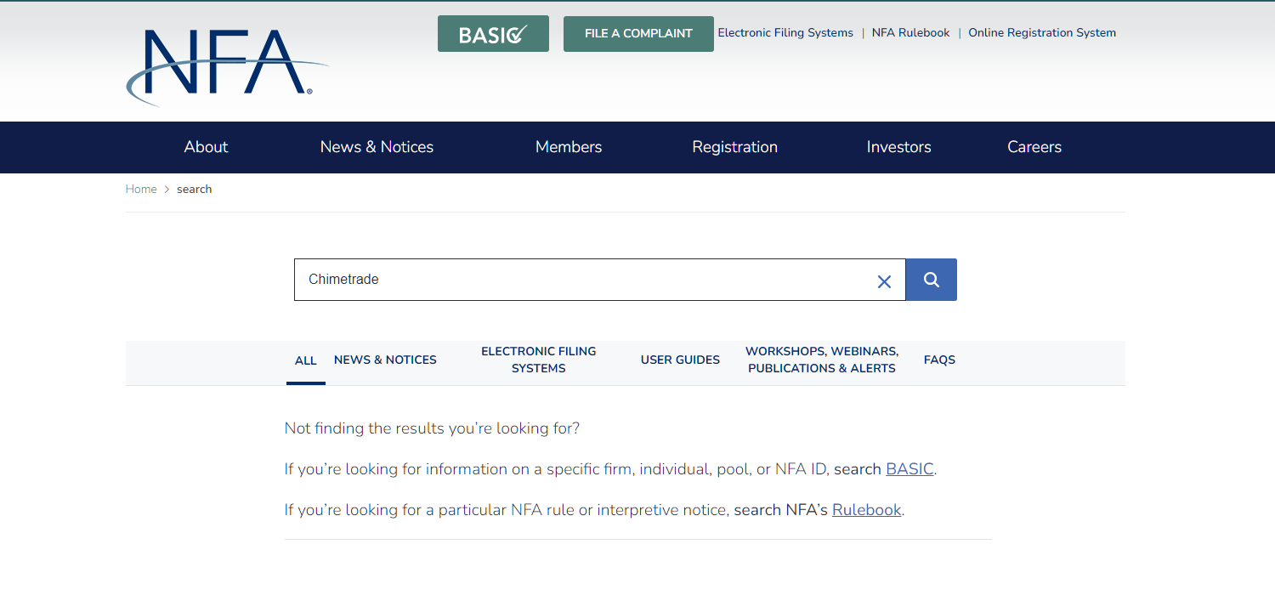Open Electronic Filing Systems header link
The width and height of the screenshot is (1275, 601).
point(785,33)
